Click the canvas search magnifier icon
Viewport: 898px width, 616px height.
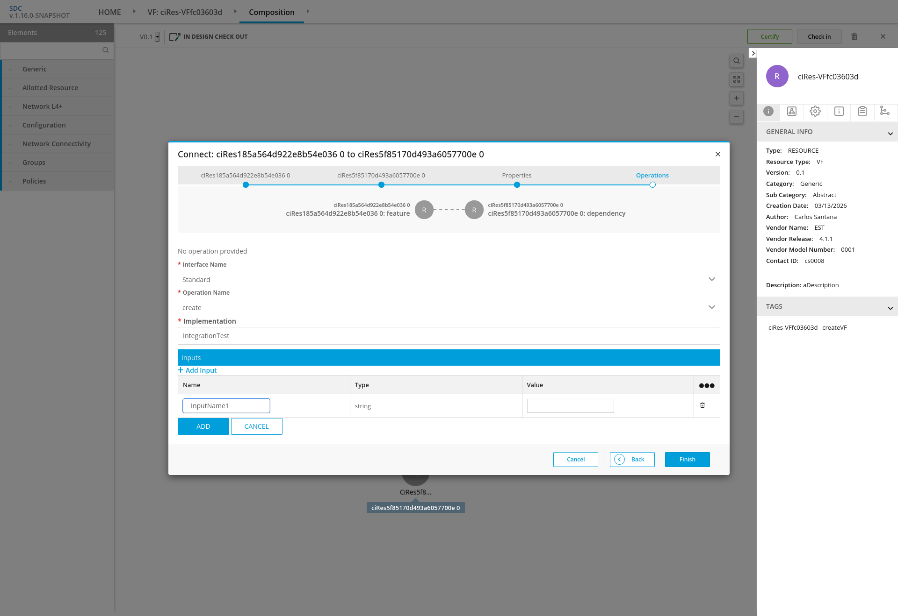click(x=736, y=61)
